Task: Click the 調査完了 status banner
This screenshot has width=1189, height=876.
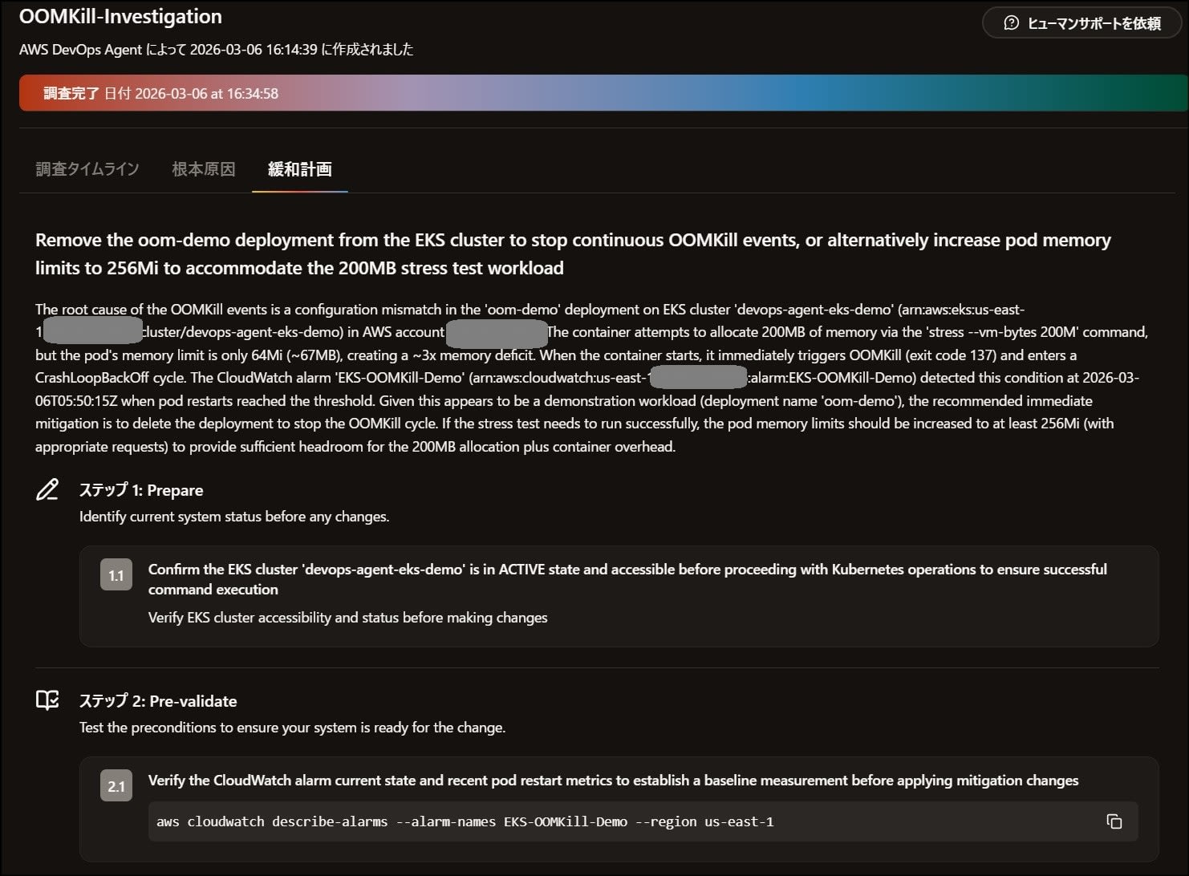Action: tap(603, 93)
